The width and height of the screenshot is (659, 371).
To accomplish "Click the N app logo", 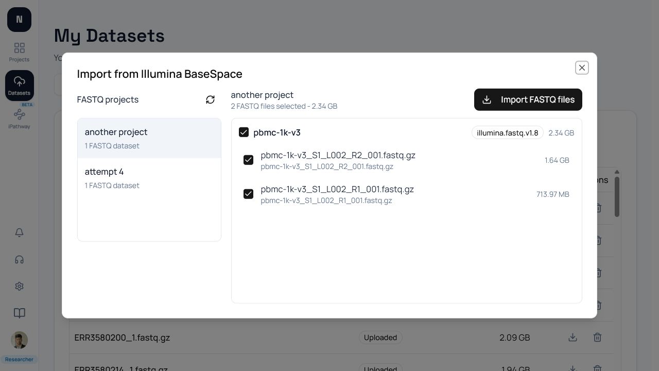I will [x=19, y=20].
